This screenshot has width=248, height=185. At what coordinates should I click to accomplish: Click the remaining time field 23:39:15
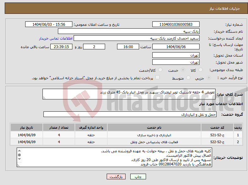61,47
